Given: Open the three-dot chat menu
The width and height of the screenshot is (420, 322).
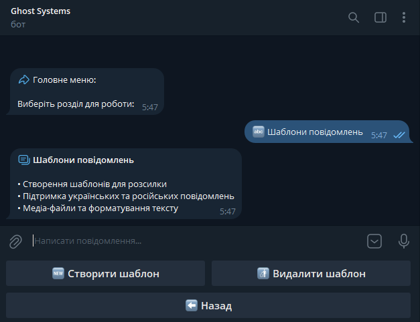Looking at the screenshot, I should pyautogui.click(x=403, y=17).
